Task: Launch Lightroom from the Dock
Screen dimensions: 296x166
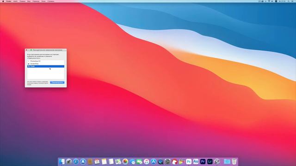Action: [210, 161]
